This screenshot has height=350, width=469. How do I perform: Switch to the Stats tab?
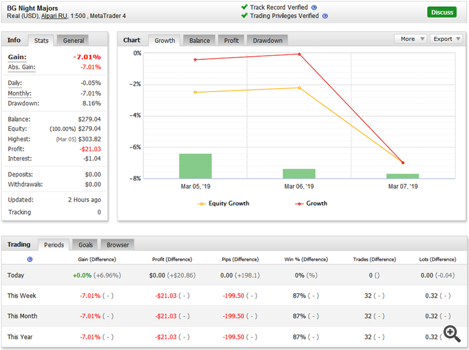tap(41, 41)
